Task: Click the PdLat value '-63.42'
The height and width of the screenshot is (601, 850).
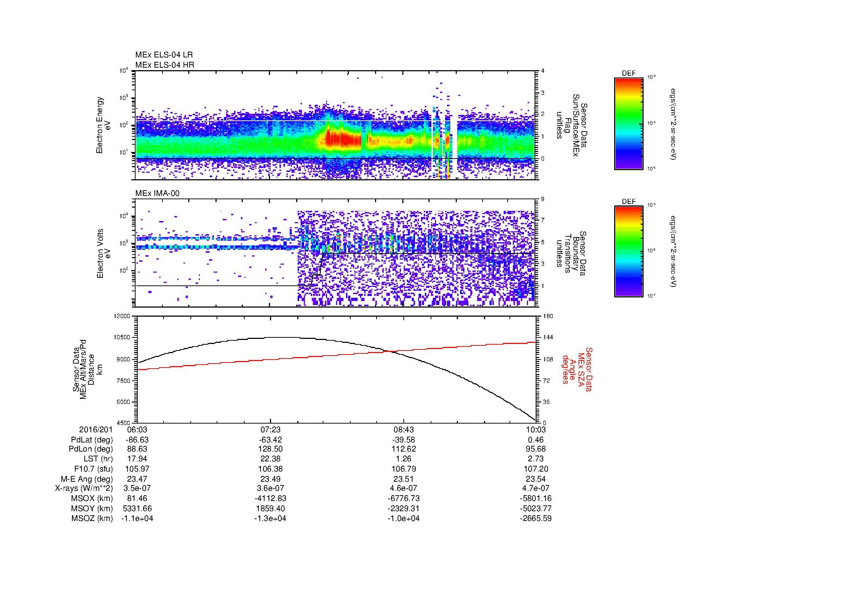Action: coord(270,440)
